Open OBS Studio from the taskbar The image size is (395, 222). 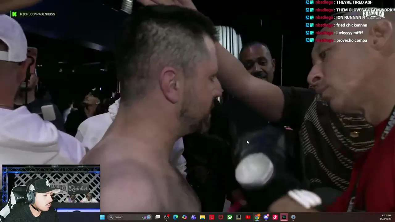pos(166,217)
